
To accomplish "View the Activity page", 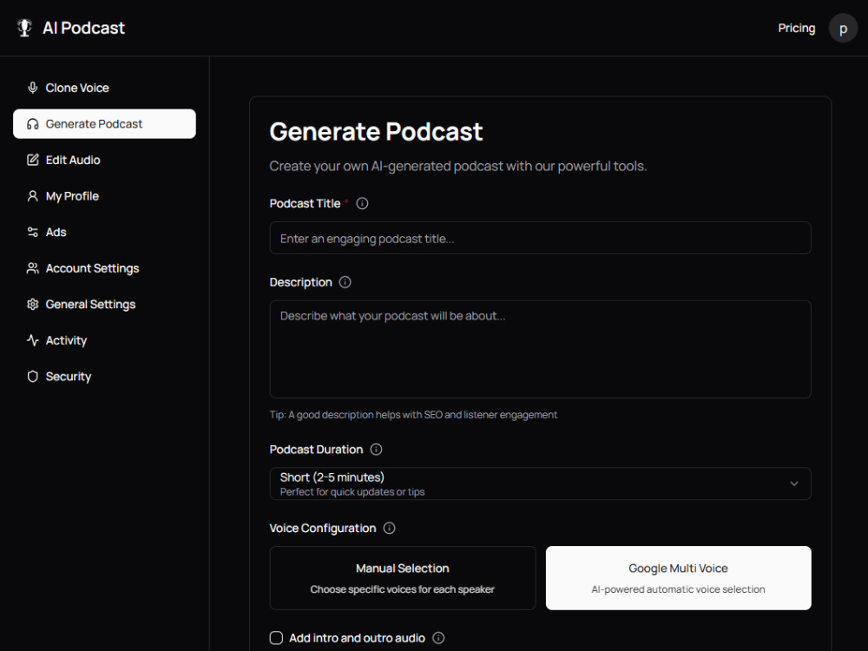I will tap(104, 340).
